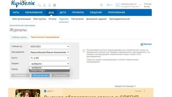Click the help question mark icon
The width and height of the screenshot is (172, 97).
coord(84,51)
